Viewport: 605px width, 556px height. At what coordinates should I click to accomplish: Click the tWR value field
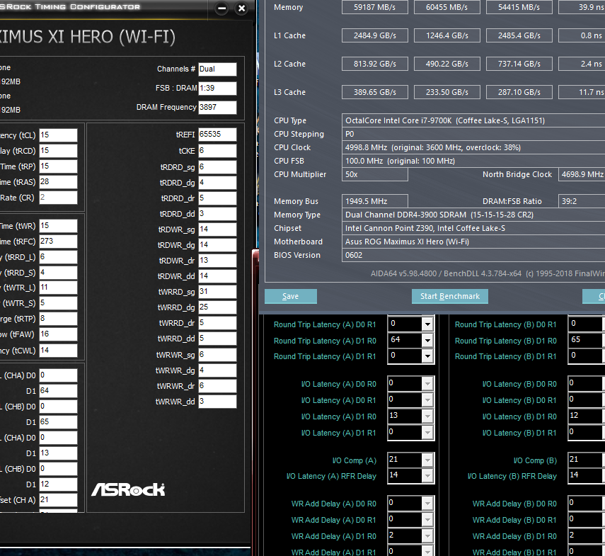[58, 226]
